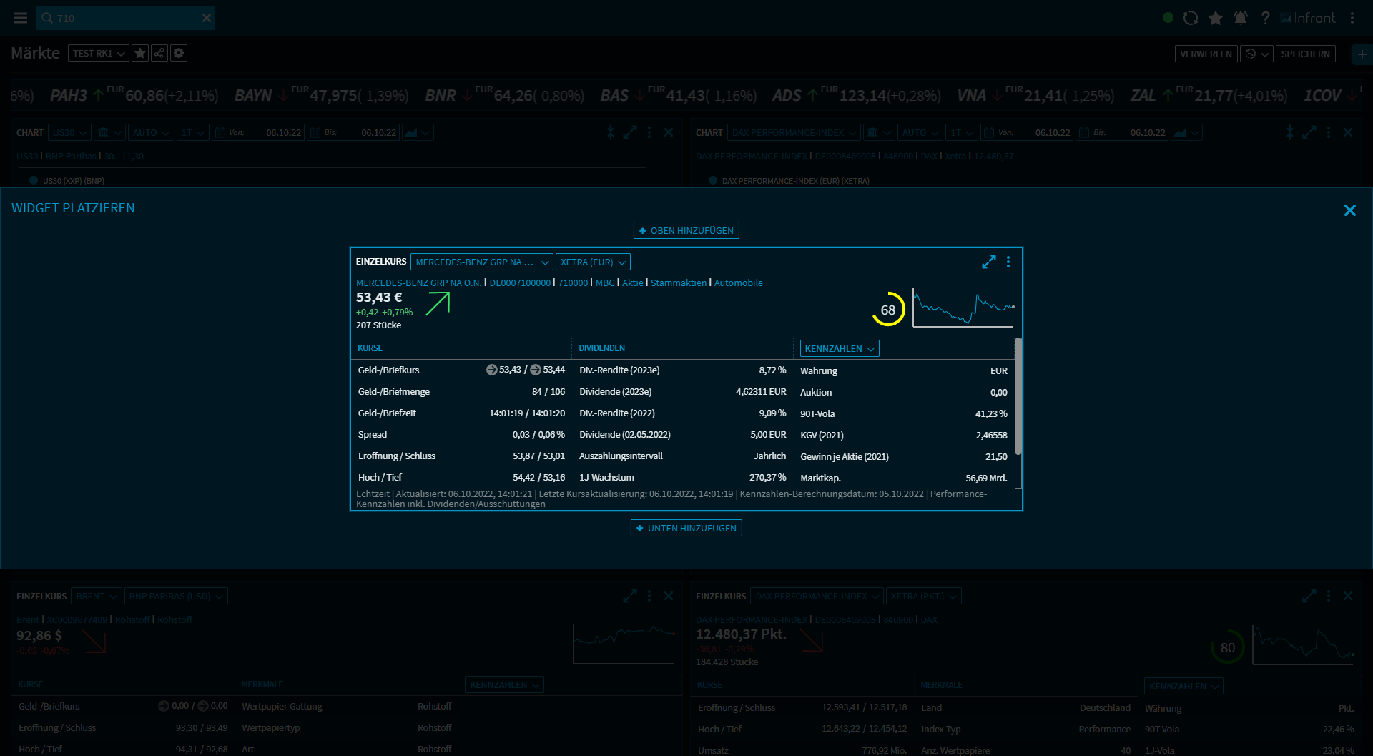Click the DE0007100000 ISIN link
The height and width of the screenshot is (756, 1373).
[520, 283]
